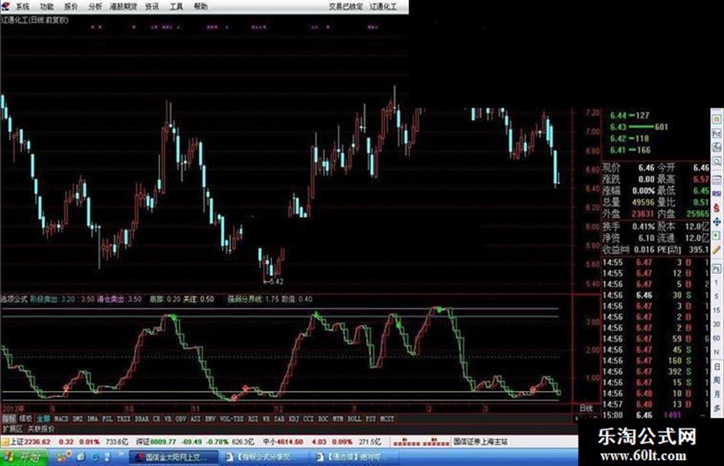Open the 系统 menu
Image resolution: width=724 pixels, height=466 pixels.
coord(22,6)
